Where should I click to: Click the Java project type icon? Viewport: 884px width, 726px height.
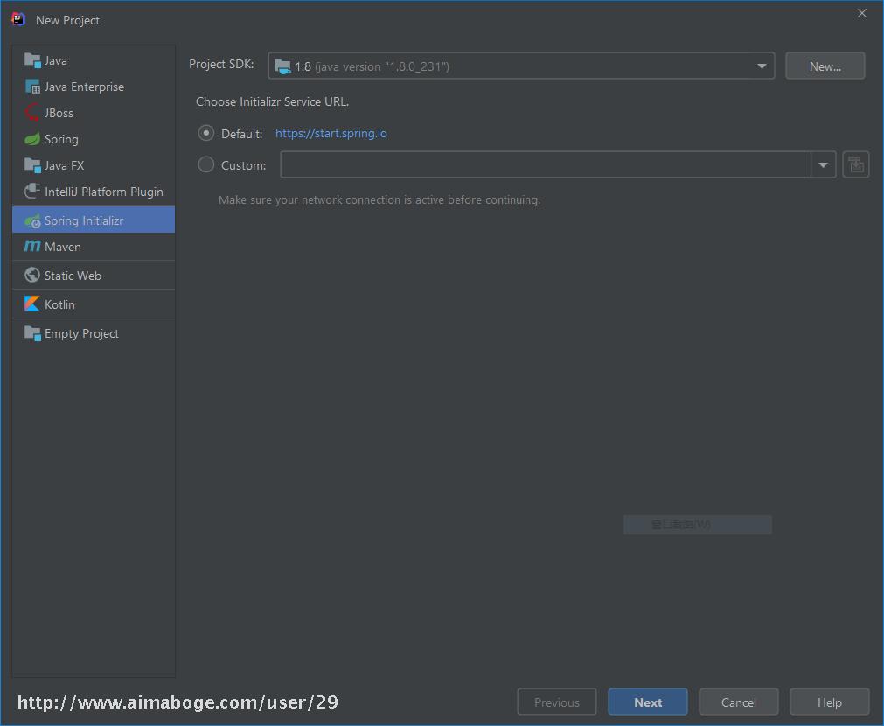pyautogui.click(x=32, y=60)
